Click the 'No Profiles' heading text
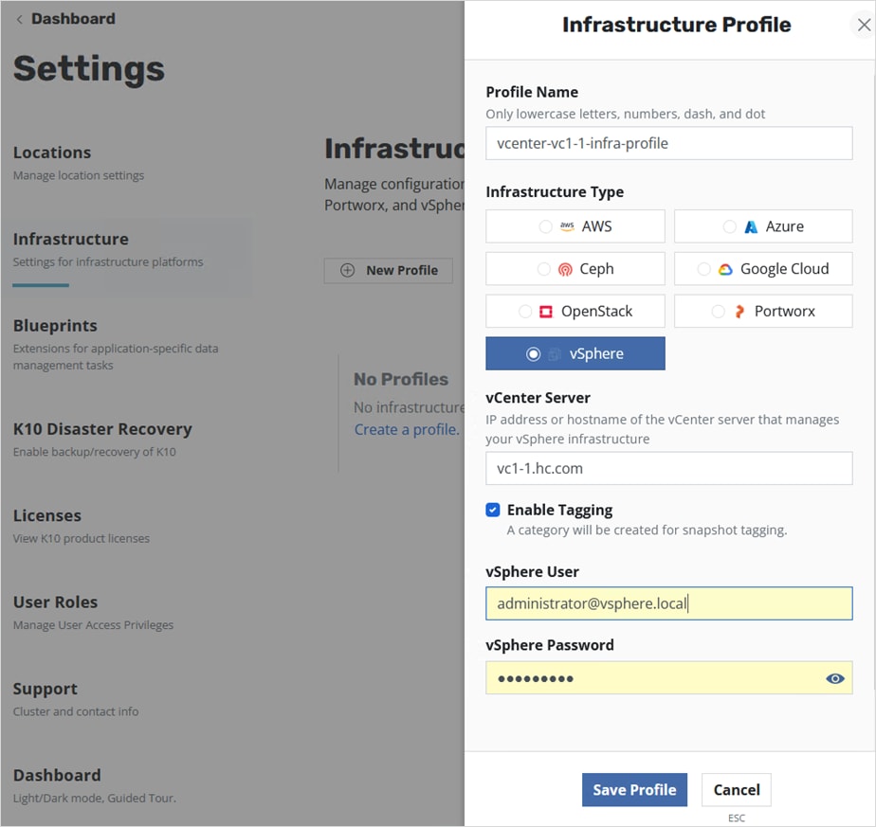This screenshot has height=827, width=876. (401, 379)
